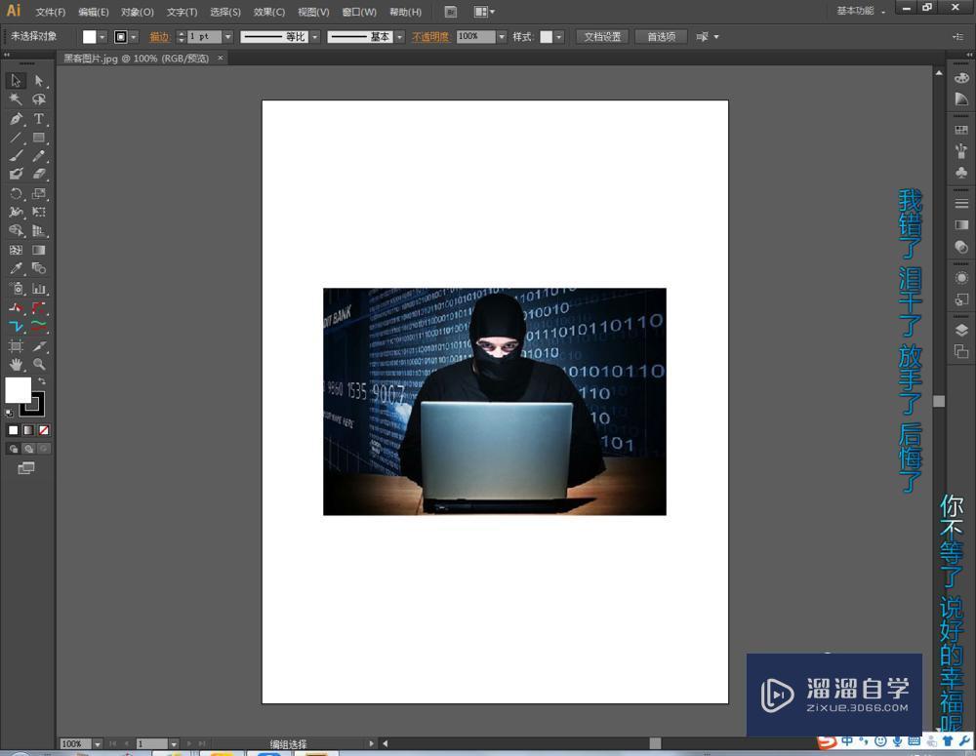976x756 pixels.
Task: Click 描边 stroke panel link
Action: tap(159, 37)
